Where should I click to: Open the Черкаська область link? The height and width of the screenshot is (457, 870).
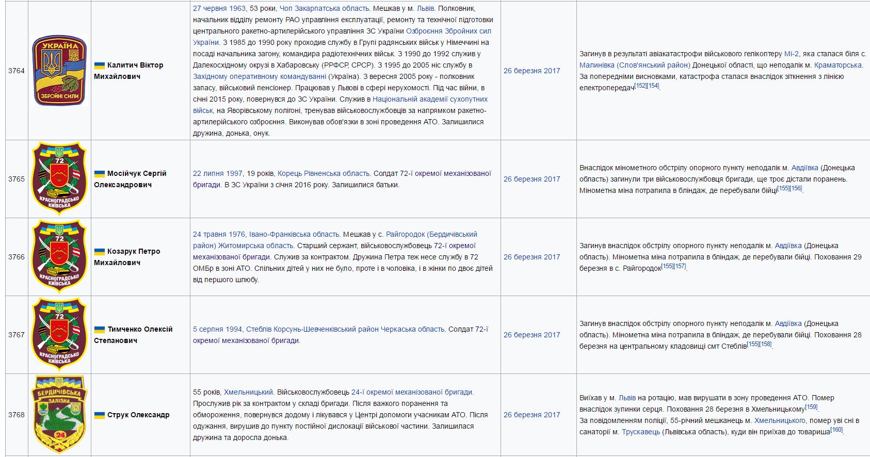point(413,329)
